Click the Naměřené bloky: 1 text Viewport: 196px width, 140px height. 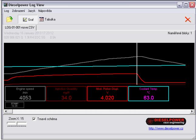tap(180, 33)
